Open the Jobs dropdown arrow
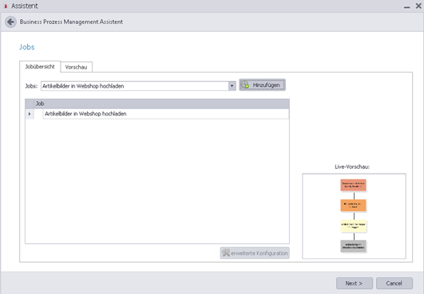 [x=232, y=86]
